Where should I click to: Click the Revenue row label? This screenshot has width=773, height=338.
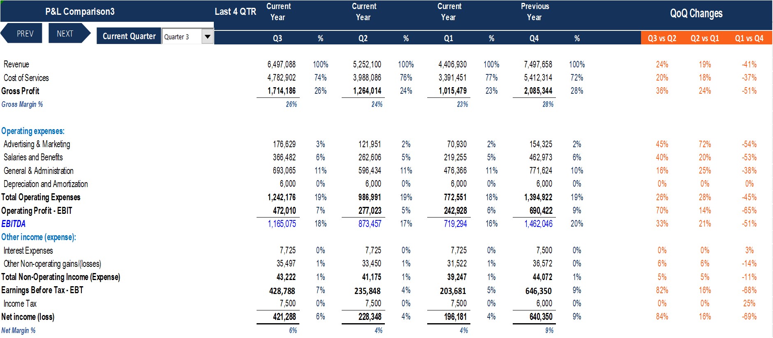[x=16, y=64]
